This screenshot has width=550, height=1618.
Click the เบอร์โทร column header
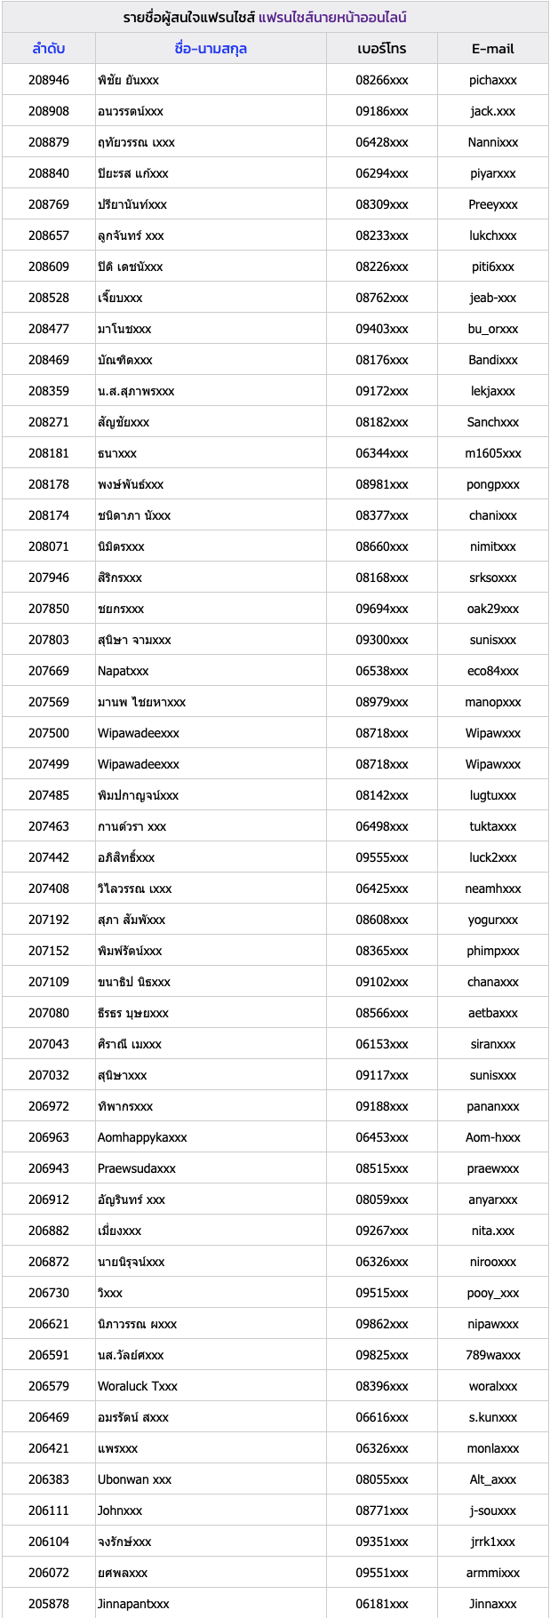[x=382, y=49]
